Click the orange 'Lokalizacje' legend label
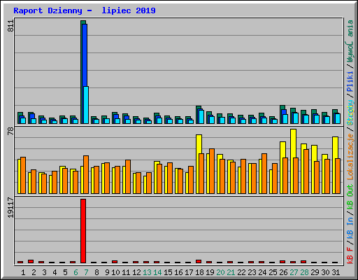The image size is (358, 280). [x=350, y=157]
